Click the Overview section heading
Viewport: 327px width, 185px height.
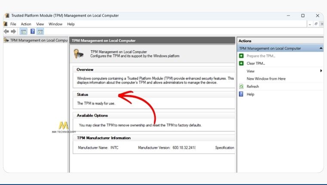click(85, 70)
